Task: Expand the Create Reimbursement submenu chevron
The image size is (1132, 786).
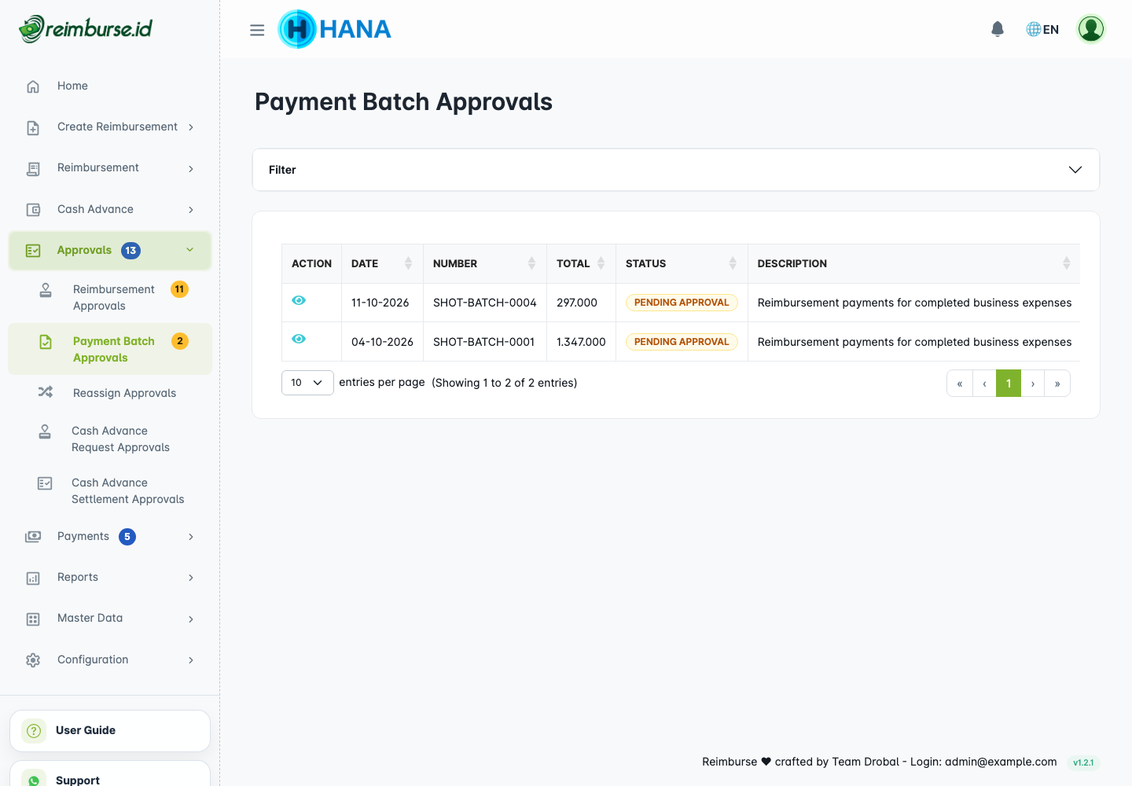Action: 191,127
